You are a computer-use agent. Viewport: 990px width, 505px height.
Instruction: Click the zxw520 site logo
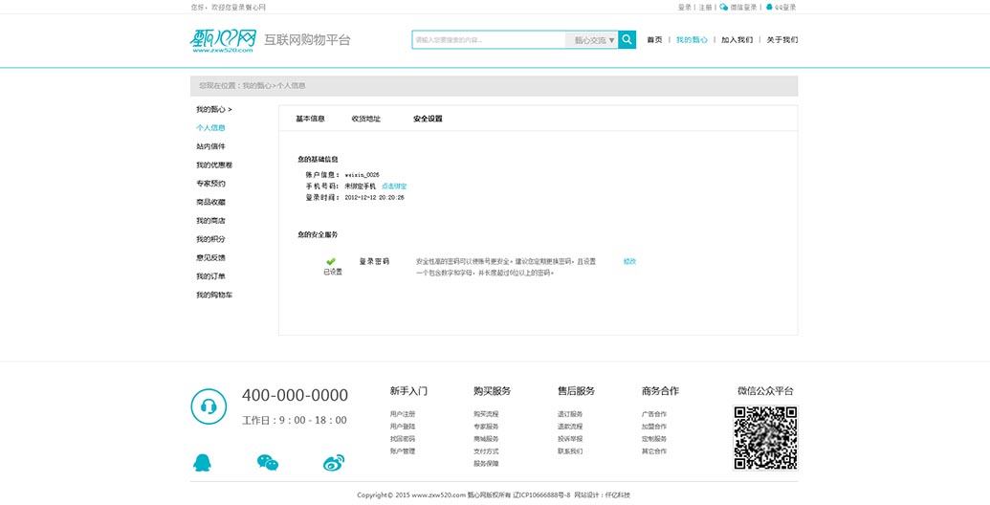(x=224, y=40)
